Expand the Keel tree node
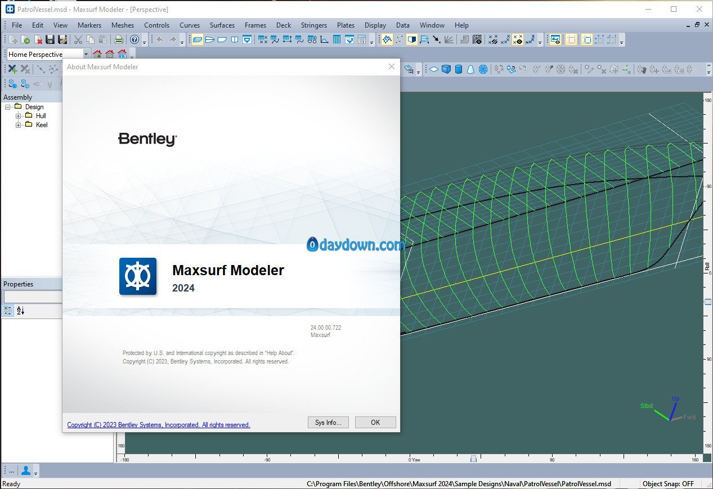 (x=19, y=125)
